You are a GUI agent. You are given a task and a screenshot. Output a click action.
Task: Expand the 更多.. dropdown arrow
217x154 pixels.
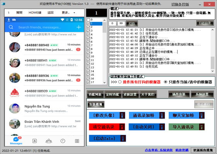pyautogui.click(x=74, y=13)
